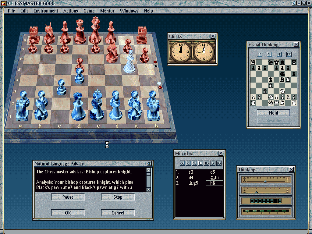This screenshot has height=234, width=312.
Task: Stop the advice narration
Action: pos(118,197)
